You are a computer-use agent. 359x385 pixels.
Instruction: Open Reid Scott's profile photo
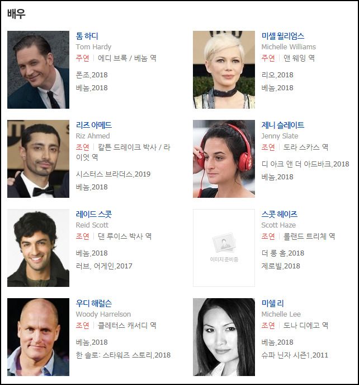38,248
